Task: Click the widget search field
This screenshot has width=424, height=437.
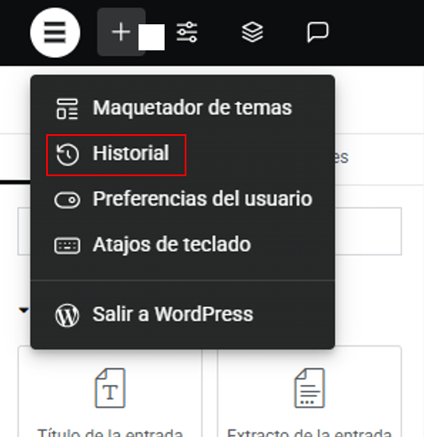Action: click(210, 232)
